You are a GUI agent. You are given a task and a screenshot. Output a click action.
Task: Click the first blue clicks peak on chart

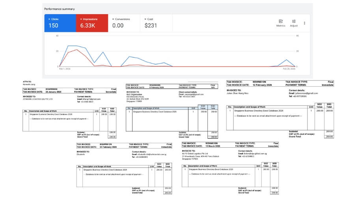pos(68,46)
